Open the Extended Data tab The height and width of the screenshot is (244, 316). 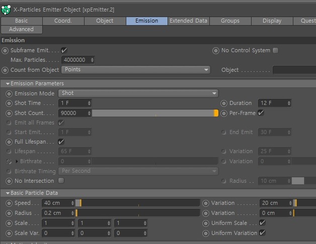(188, 21)
